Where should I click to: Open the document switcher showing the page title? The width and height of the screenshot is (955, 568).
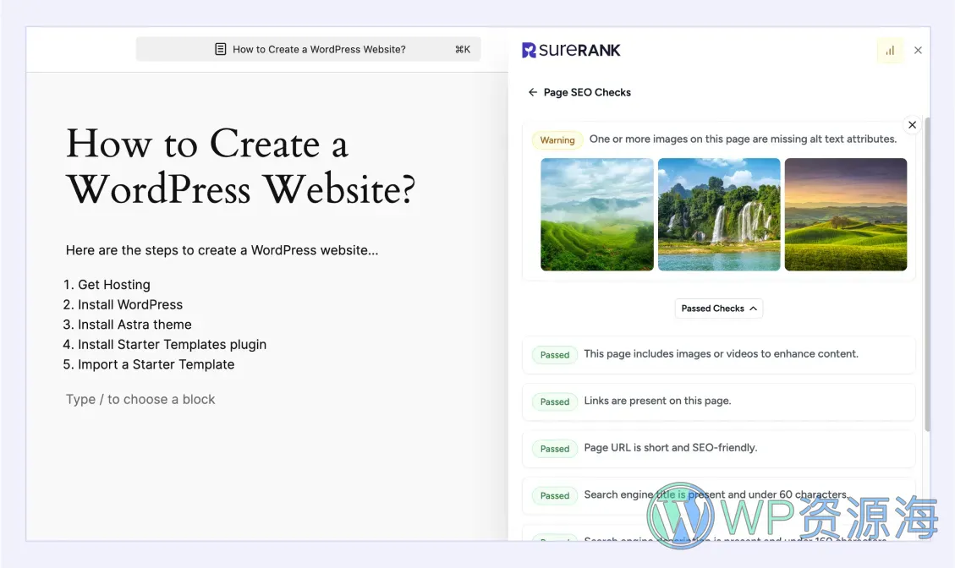coord(309,49)
